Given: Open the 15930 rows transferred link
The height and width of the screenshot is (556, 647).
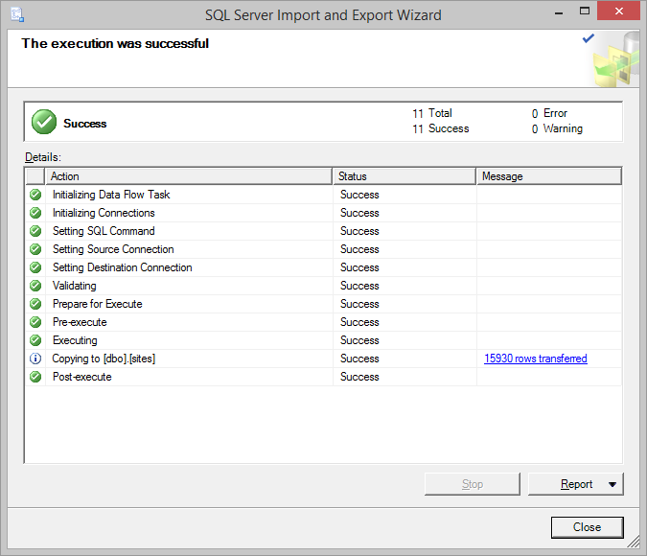Looking at the screenshot, I should pyautogui.click(x=536, y=359).
